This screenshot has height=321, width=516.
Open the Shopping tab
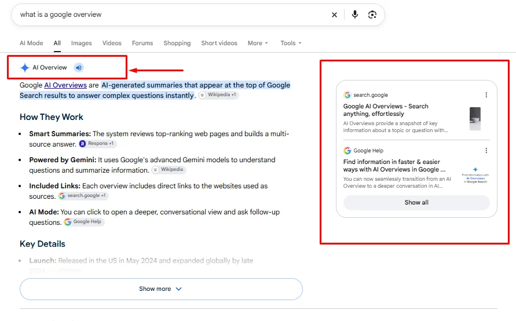177,43
